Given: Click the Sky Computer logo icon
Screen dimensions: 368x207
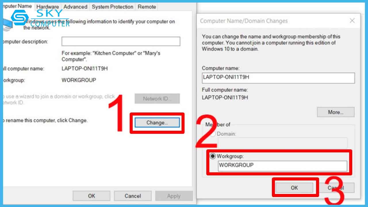Looking at the screenshot, I should pos(20,18).
